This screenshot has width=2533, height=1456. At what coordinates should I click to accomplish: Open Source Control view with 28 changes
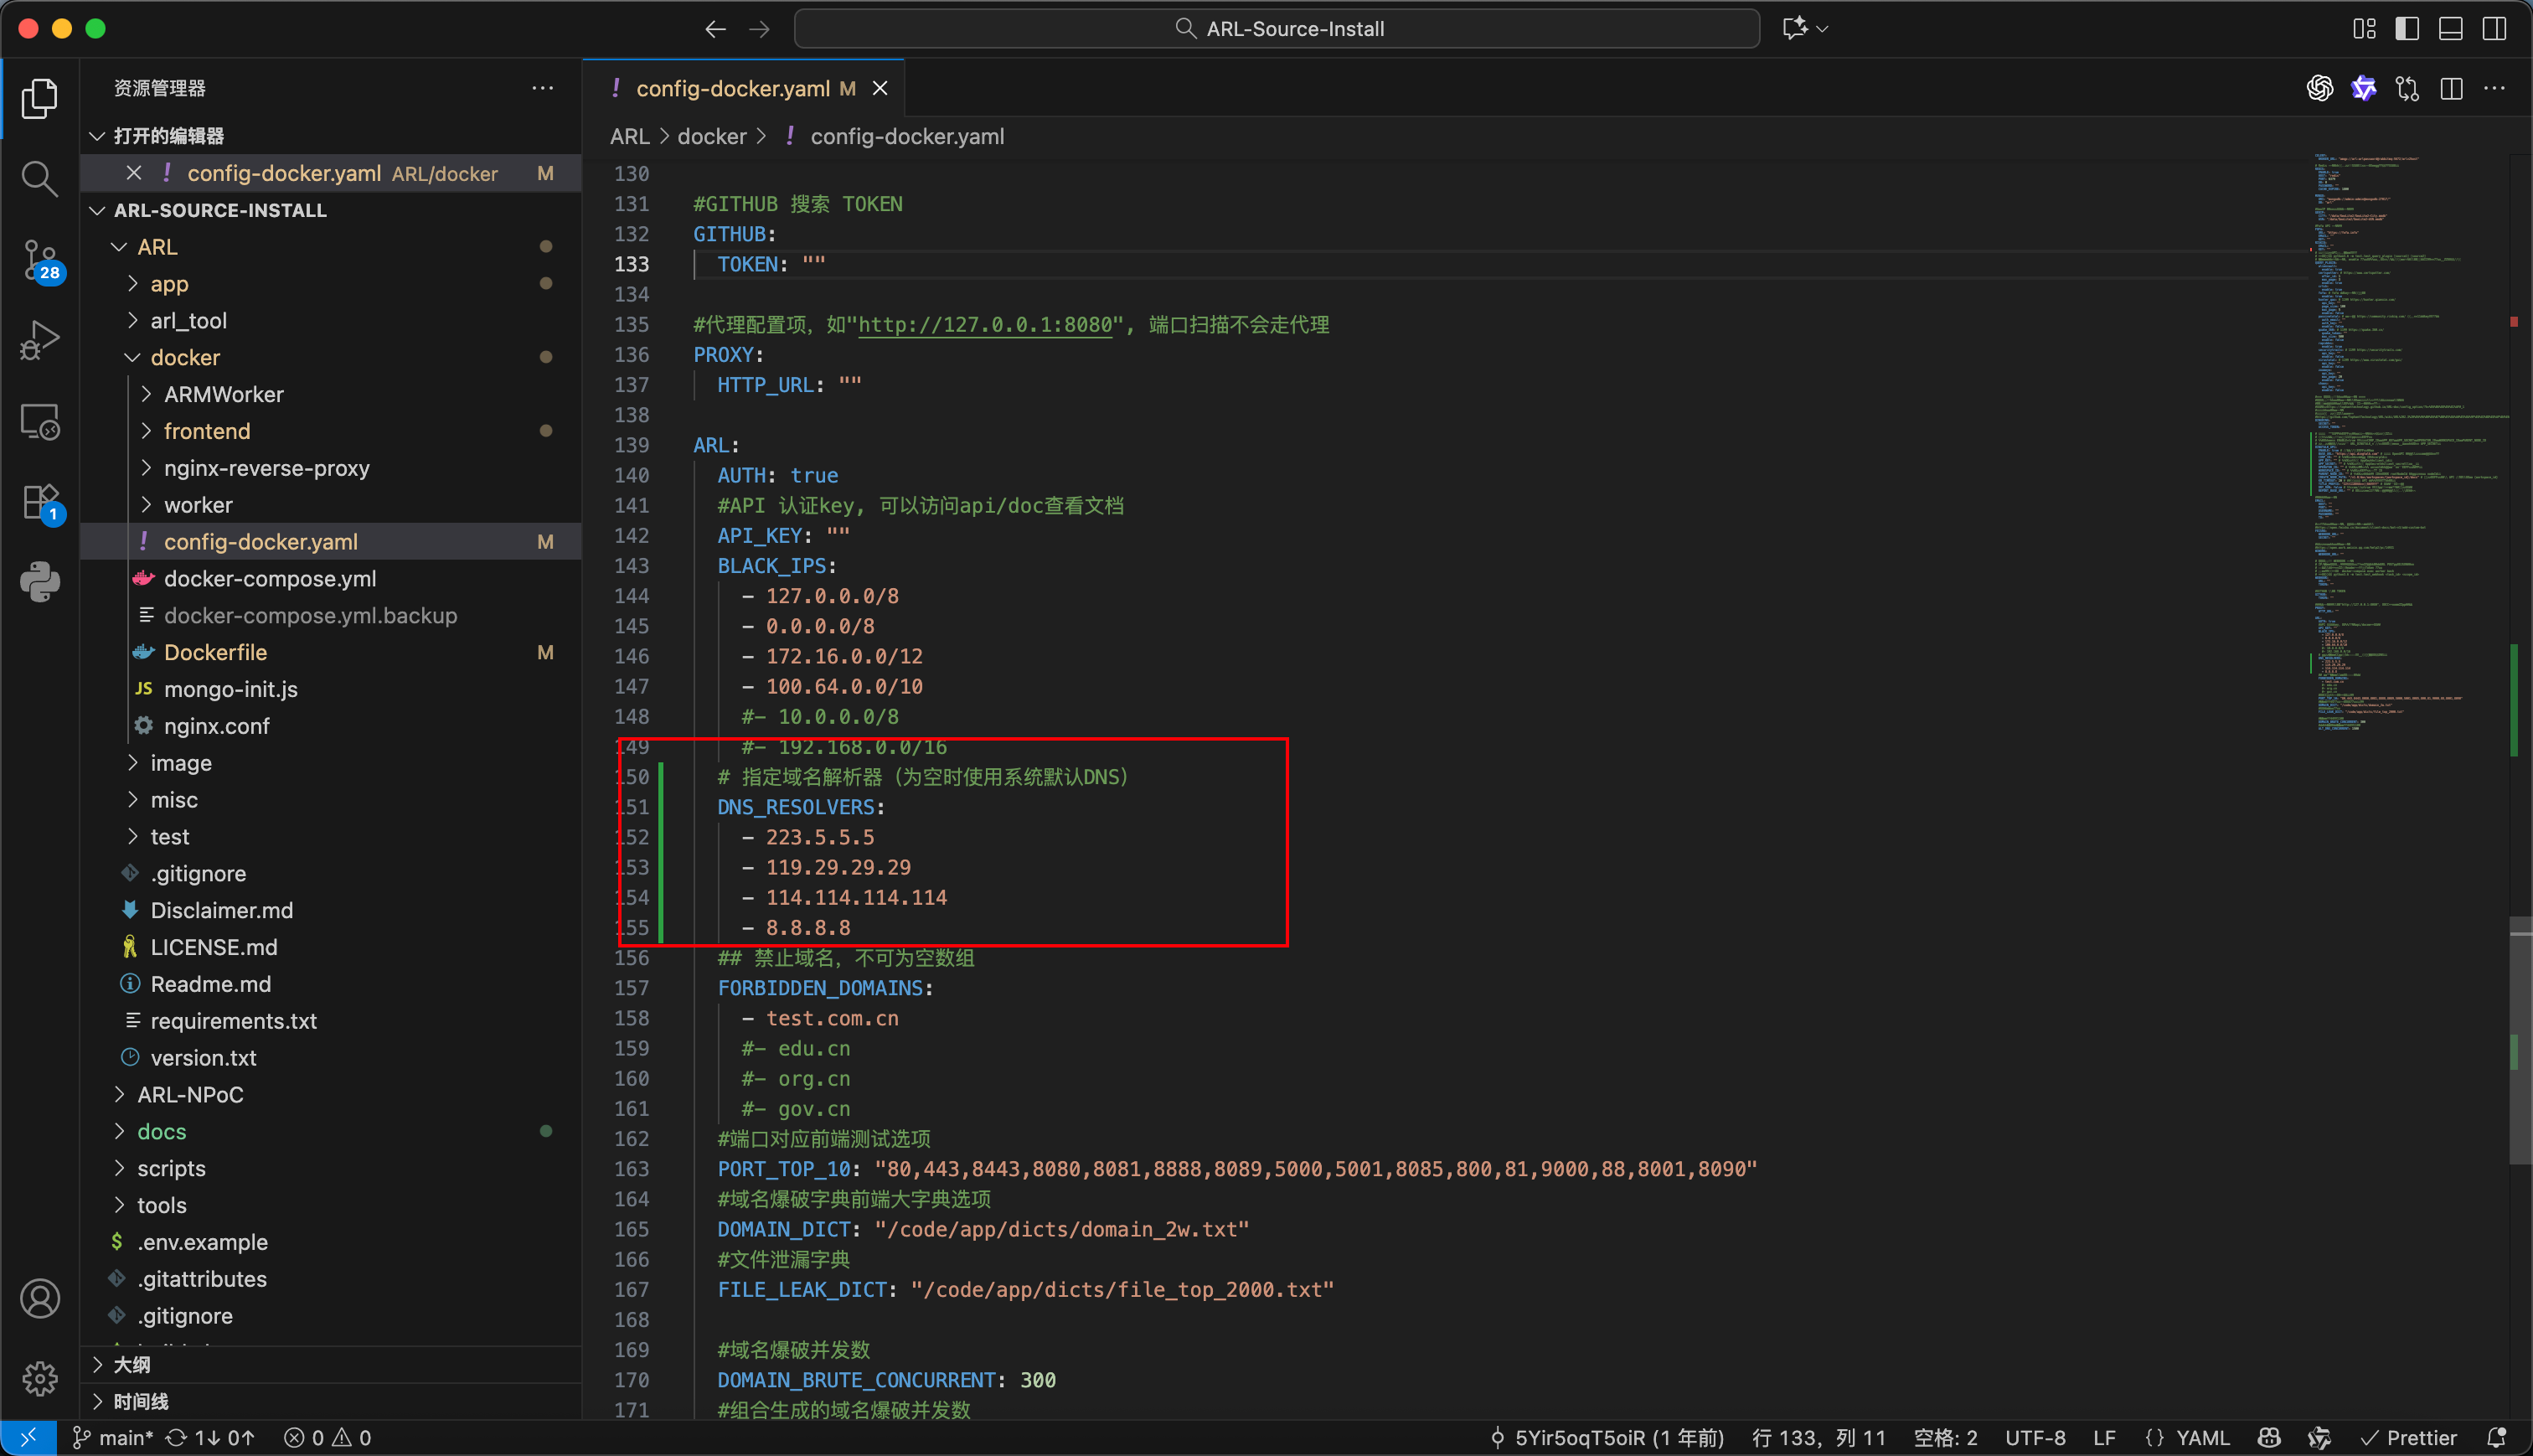pyautogui.click(x=39, y=260)
